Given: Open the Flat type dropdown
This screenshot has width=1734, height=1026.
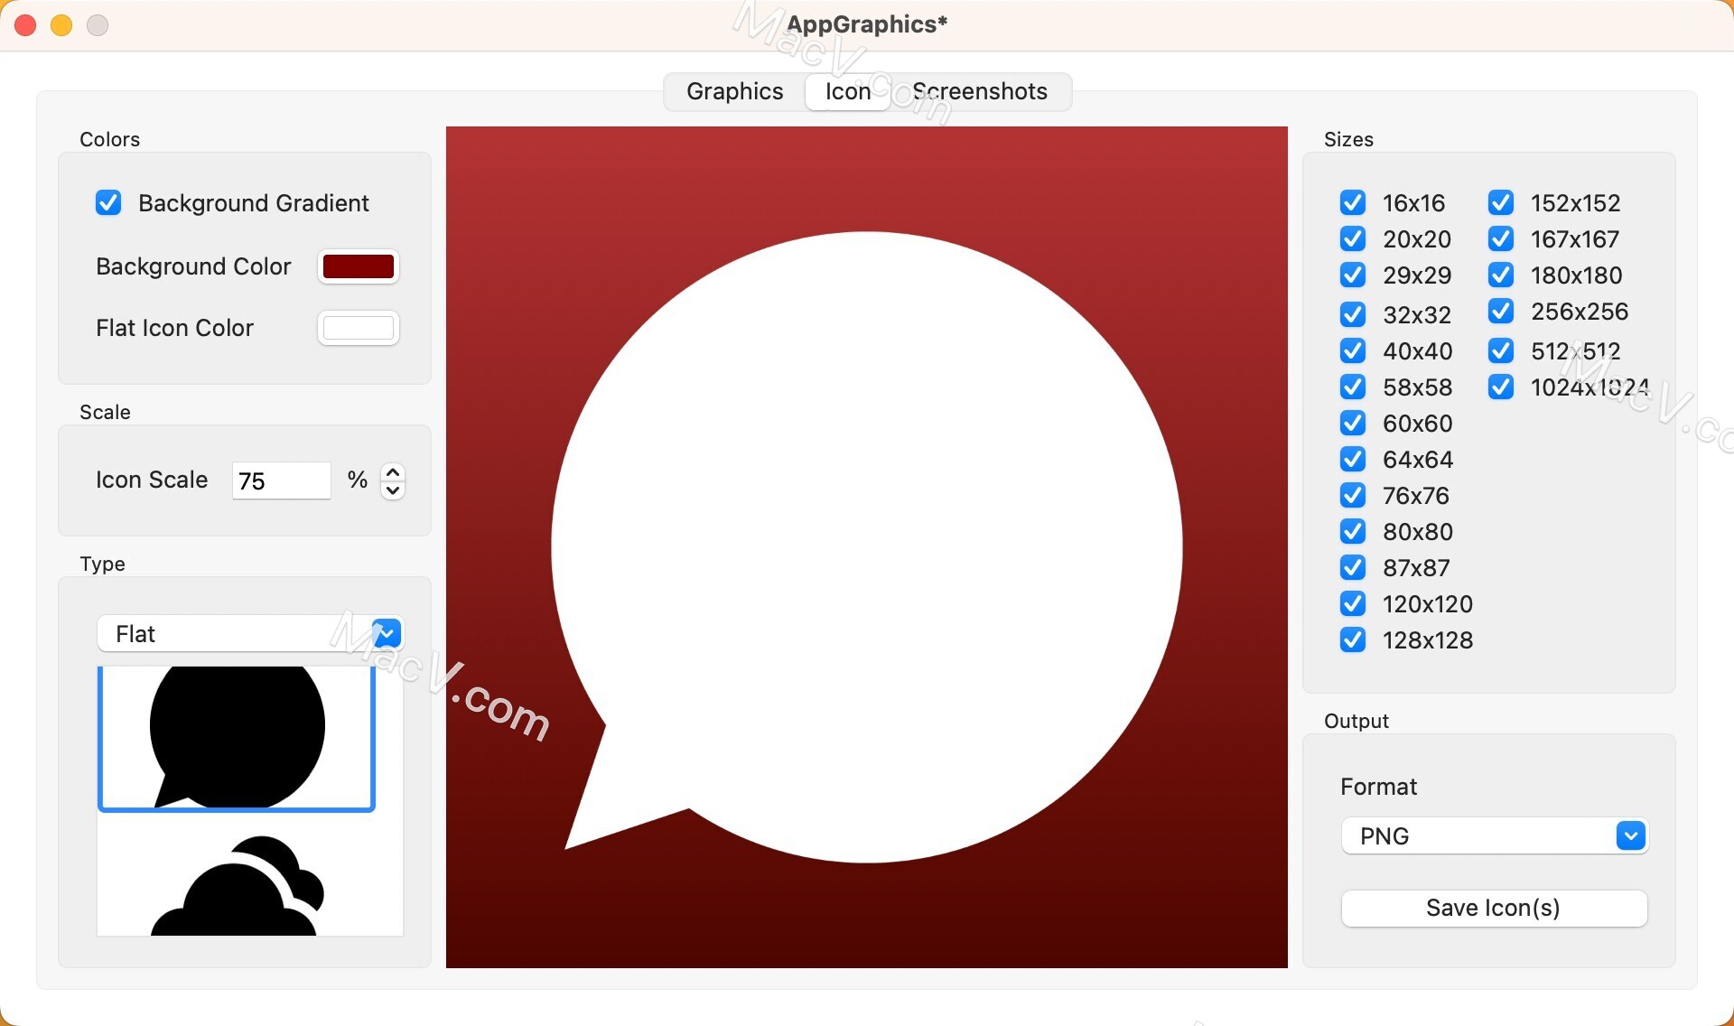Looking at the screenshot, I should coord(250,633).
